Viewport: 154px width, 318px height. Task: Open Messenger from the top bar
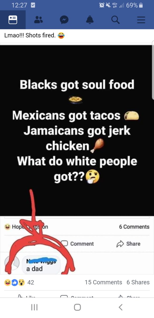click(x=64, y=20)
